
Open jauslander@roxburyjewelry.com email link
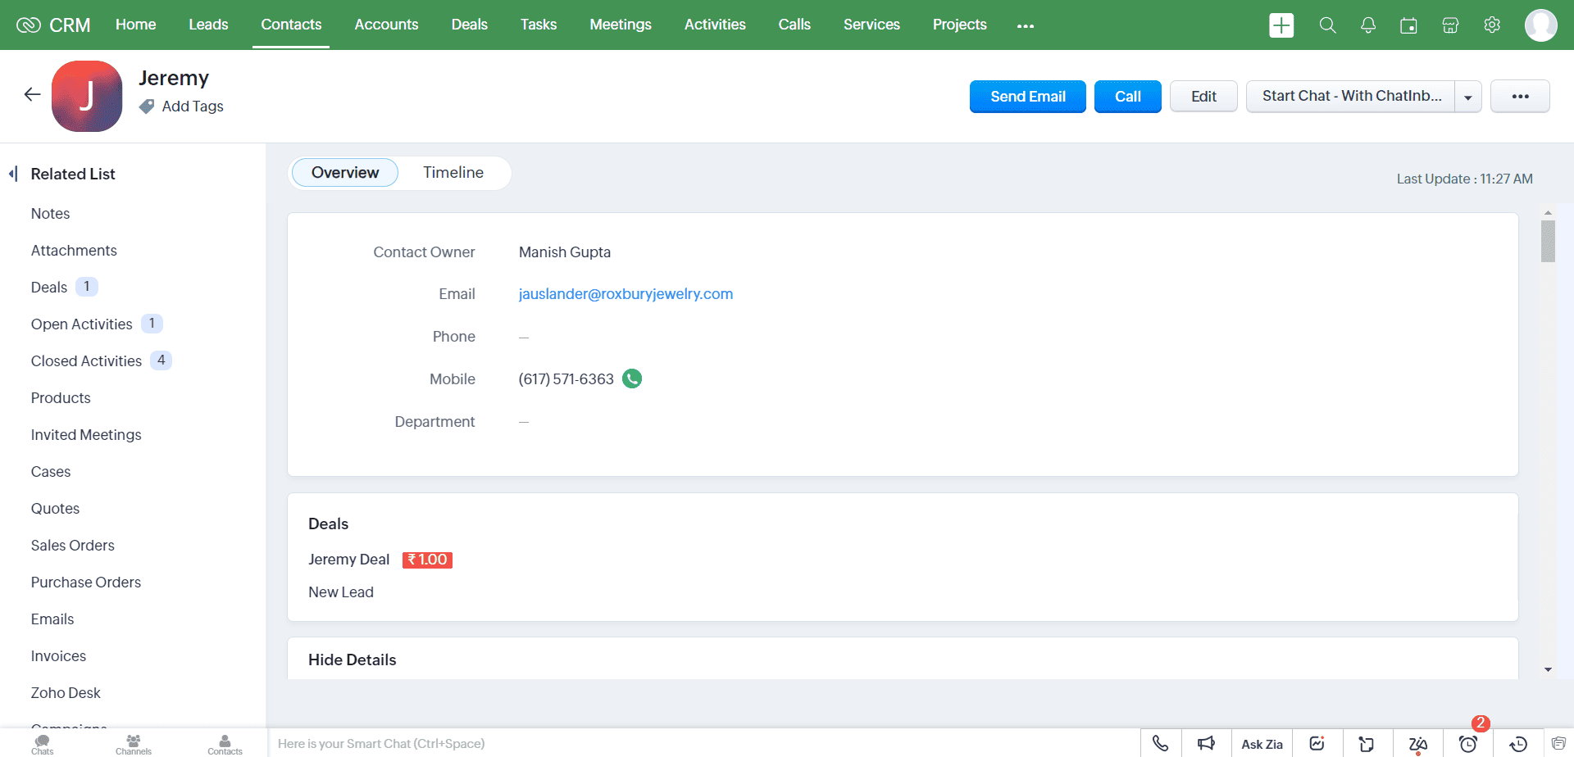click(x=626, y=294)
